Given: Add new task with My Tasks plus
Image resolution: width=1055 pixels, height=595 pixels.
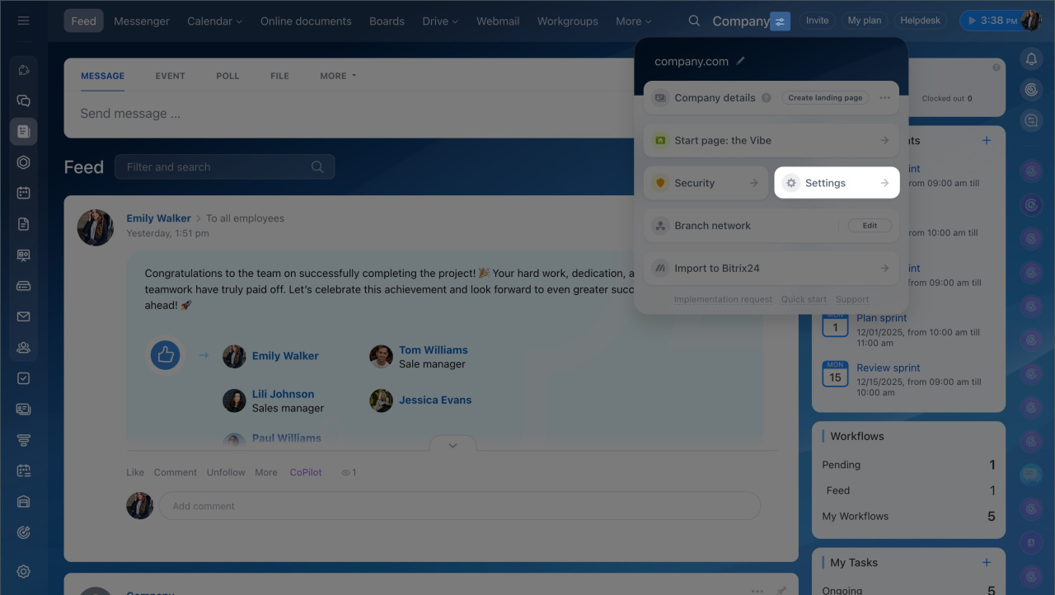Looking at the screenshot, I should click(x=987, y=562).
